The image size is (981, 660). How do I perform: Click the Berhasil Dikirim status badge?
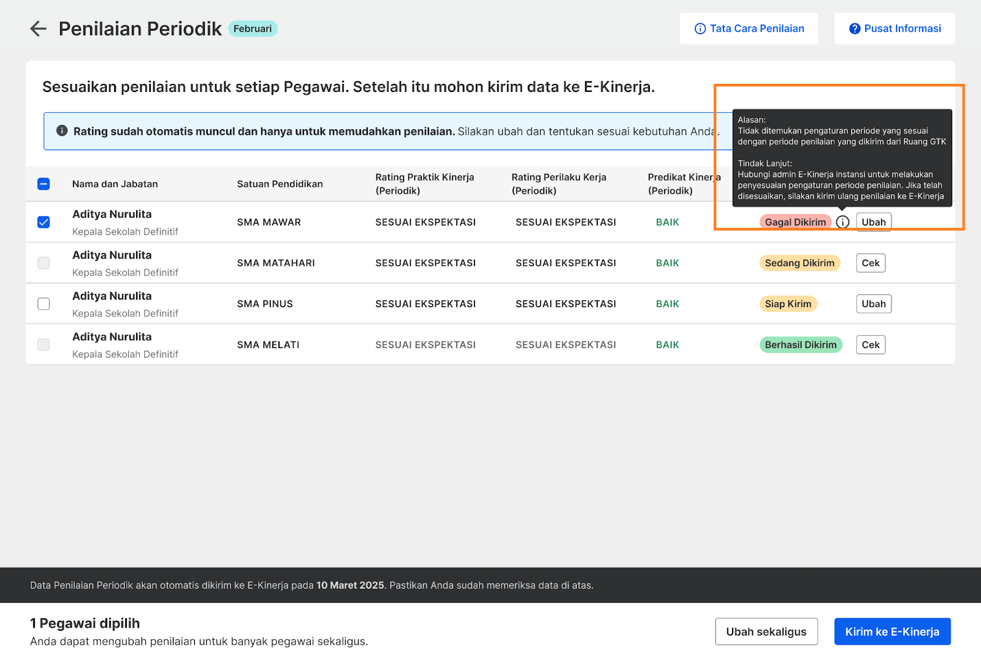tap(801, 344)
